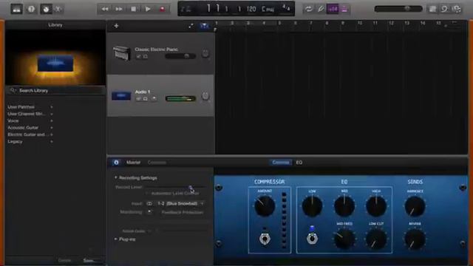This screenshot has height=266, width=473.
Task: Expand User Channel Strip category
Action: click(30, 114)
